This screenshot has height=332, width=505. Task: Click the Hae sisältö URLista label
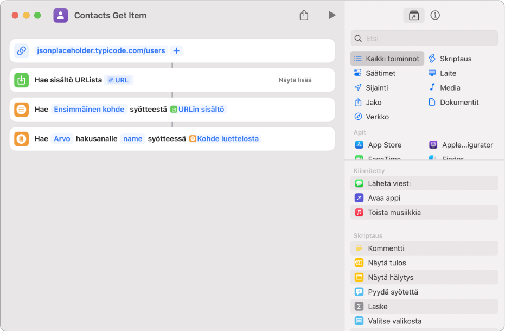68,80
